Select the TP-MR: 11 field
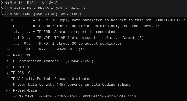The image size is (187, 101). coord(21,55)
